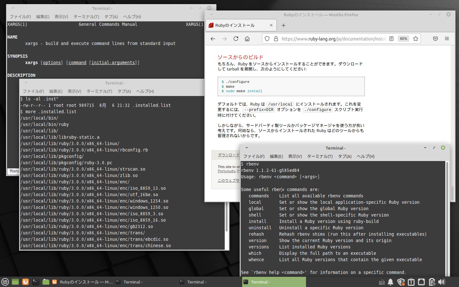Expand the rbenv terminal window menu chevron
Viewport: 459px width, 287px height.
coord(246,148)
